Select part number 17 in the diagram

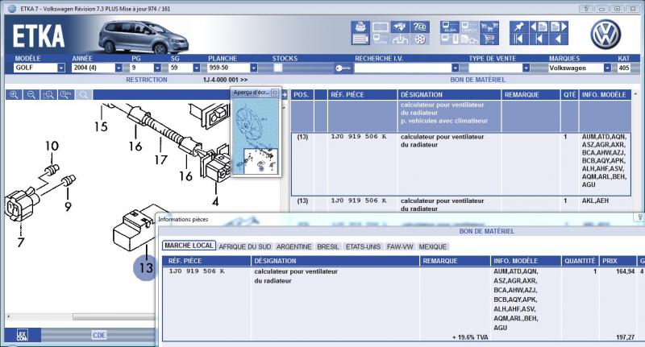coord(160,159)
